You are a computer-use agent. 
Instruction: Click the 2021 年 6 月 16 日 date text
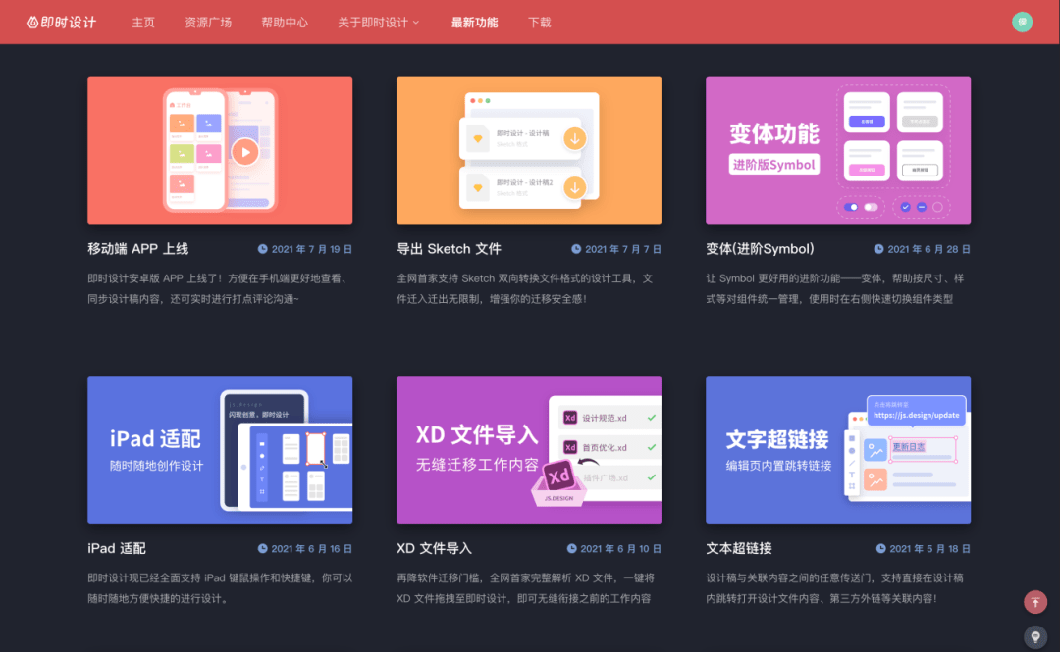(x=312, y=549)
